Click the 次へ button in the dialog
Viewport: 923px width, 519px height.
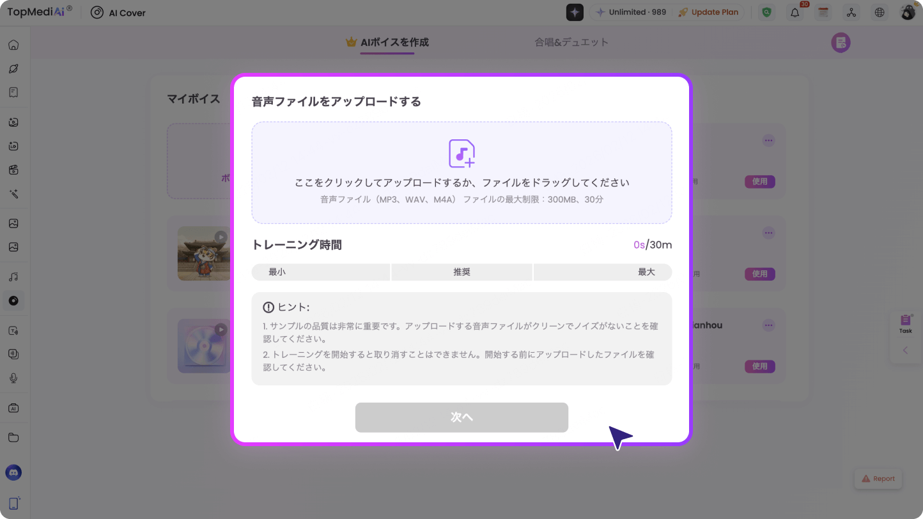pos(461,417)
